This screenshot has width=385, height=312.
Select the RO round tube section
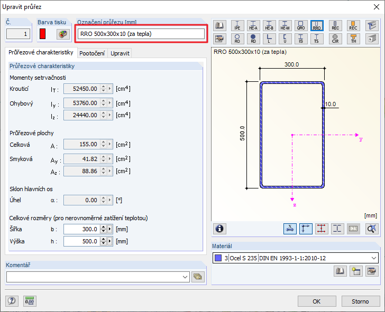pyautogui.click(x=237, y=39)
